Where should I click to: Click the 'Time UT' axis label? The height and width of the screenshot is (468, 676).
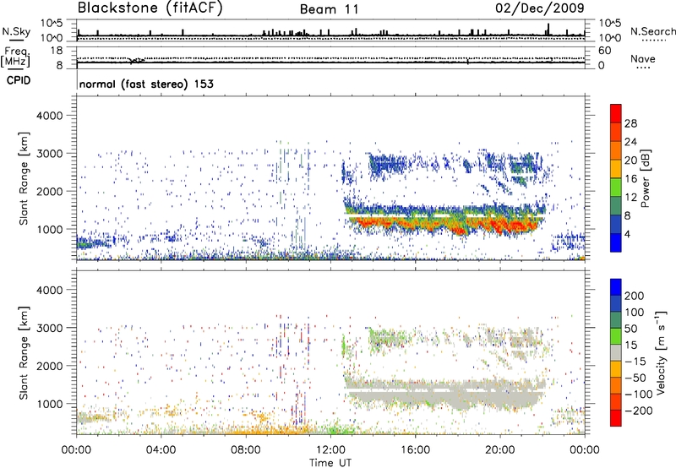(330, 463)
